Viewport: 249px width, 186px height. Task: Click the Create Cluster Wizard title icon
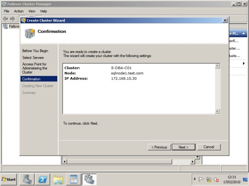24,20
